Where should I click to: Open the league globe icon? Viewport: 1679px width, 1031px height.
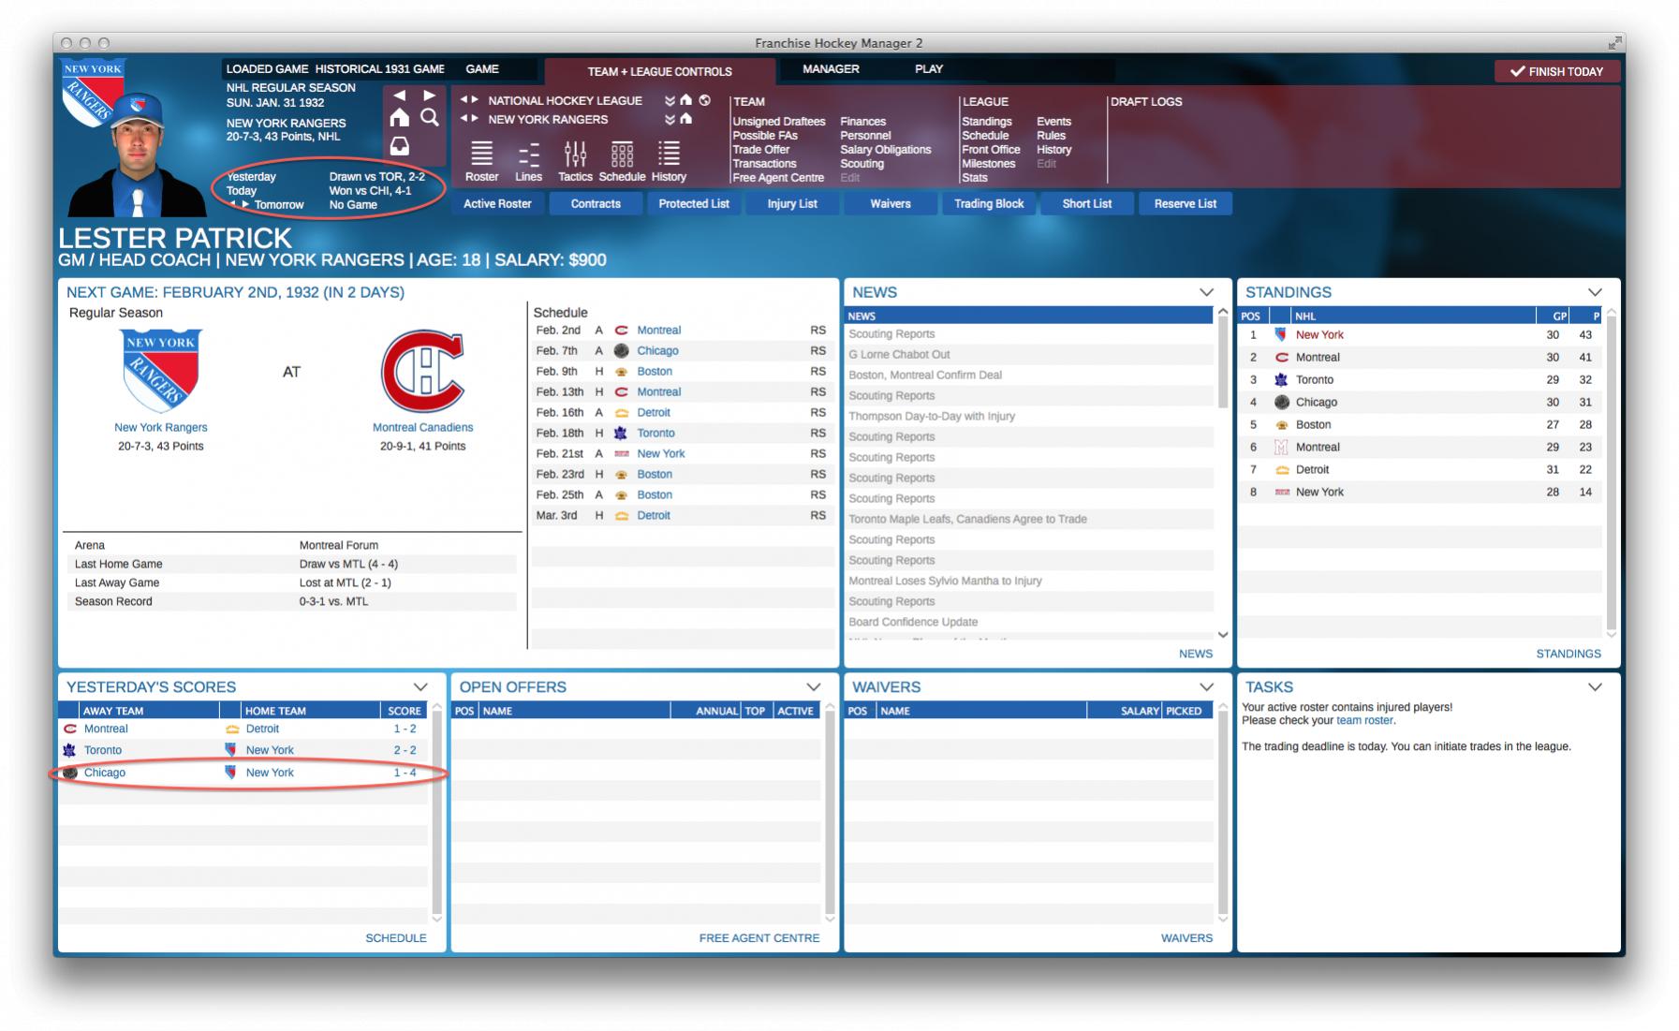click(x=704, y=100)
